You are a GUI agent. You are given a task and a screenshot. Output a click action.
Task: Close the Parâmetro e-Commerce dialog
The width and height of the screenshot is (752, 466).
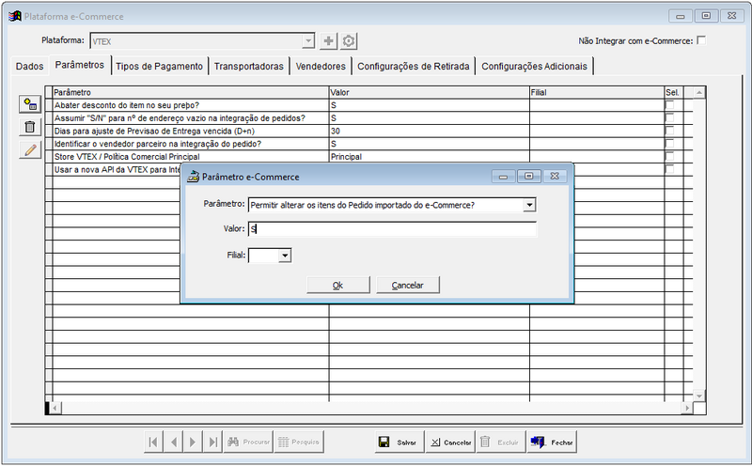(555, 177)
